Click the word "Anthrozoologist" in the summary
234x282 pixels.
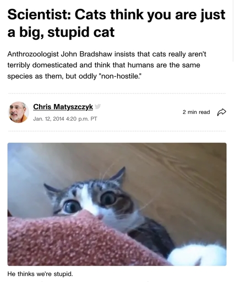coord(33,55)
